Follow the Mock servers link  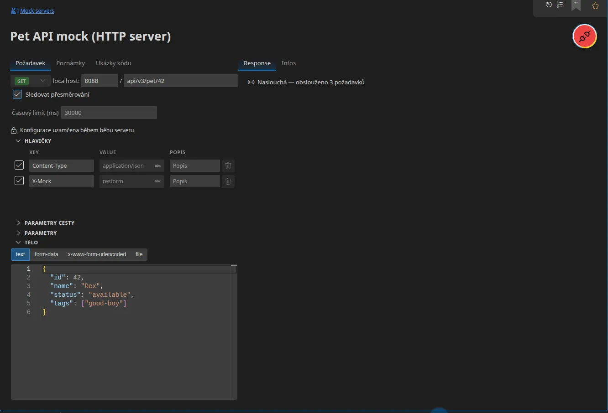37,11
